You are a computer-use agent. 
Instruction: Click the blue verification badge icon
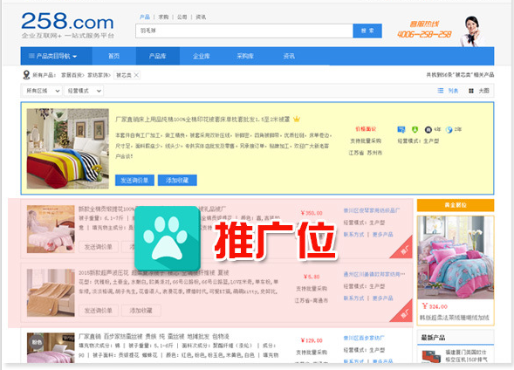(401, 129)
